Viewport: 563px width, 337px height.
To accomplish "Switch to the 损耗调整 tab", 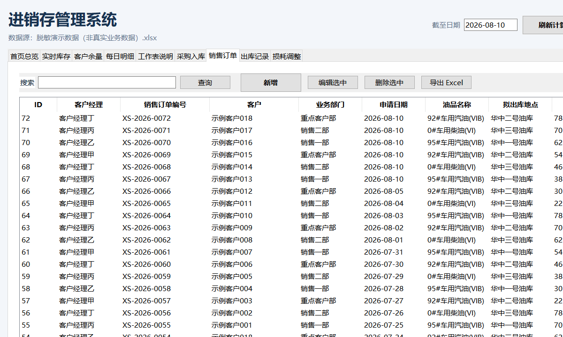I will point(287,56).
